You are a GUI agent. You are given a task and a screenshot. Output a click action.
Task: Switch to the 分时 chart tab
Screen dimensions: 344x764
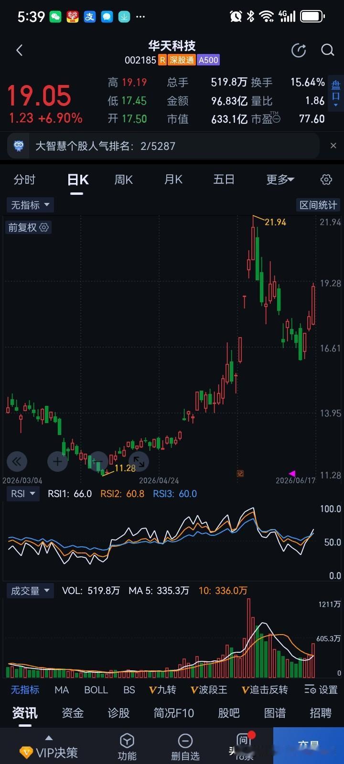pyautogui.click(x=24, y=180)
